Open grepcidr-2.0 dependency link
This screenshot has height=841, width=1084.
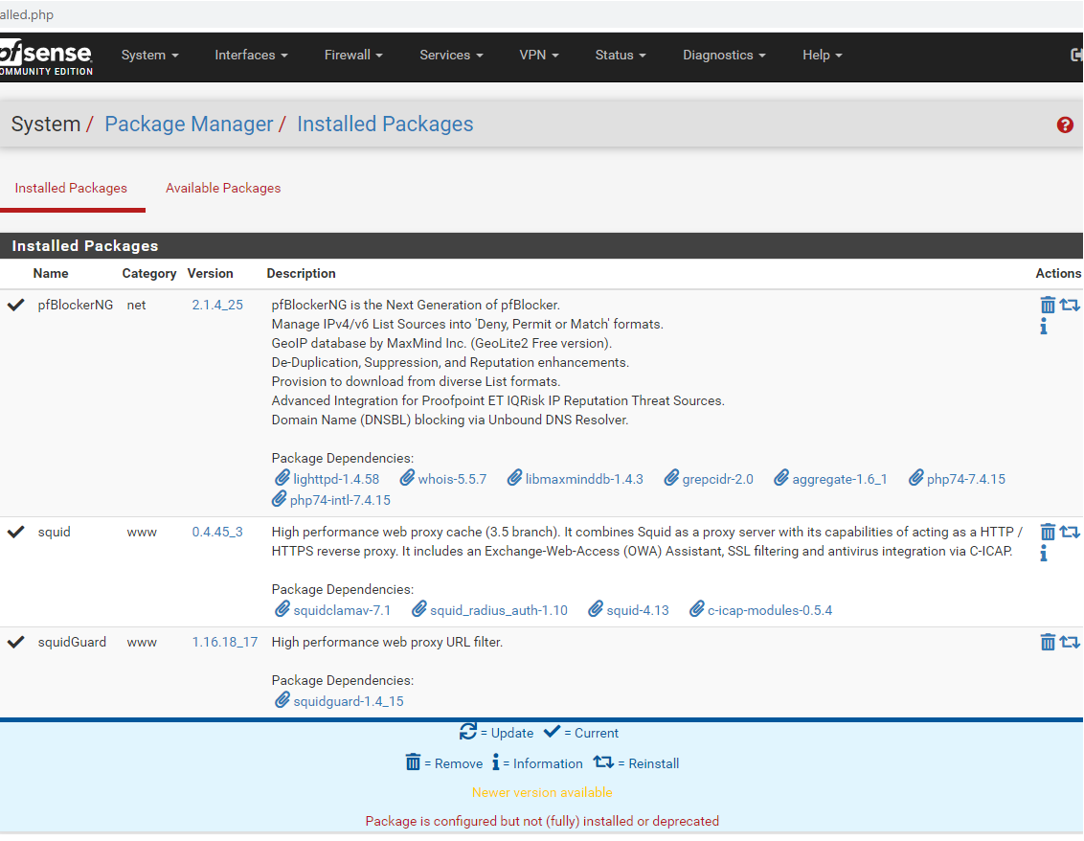pos(717,479)
